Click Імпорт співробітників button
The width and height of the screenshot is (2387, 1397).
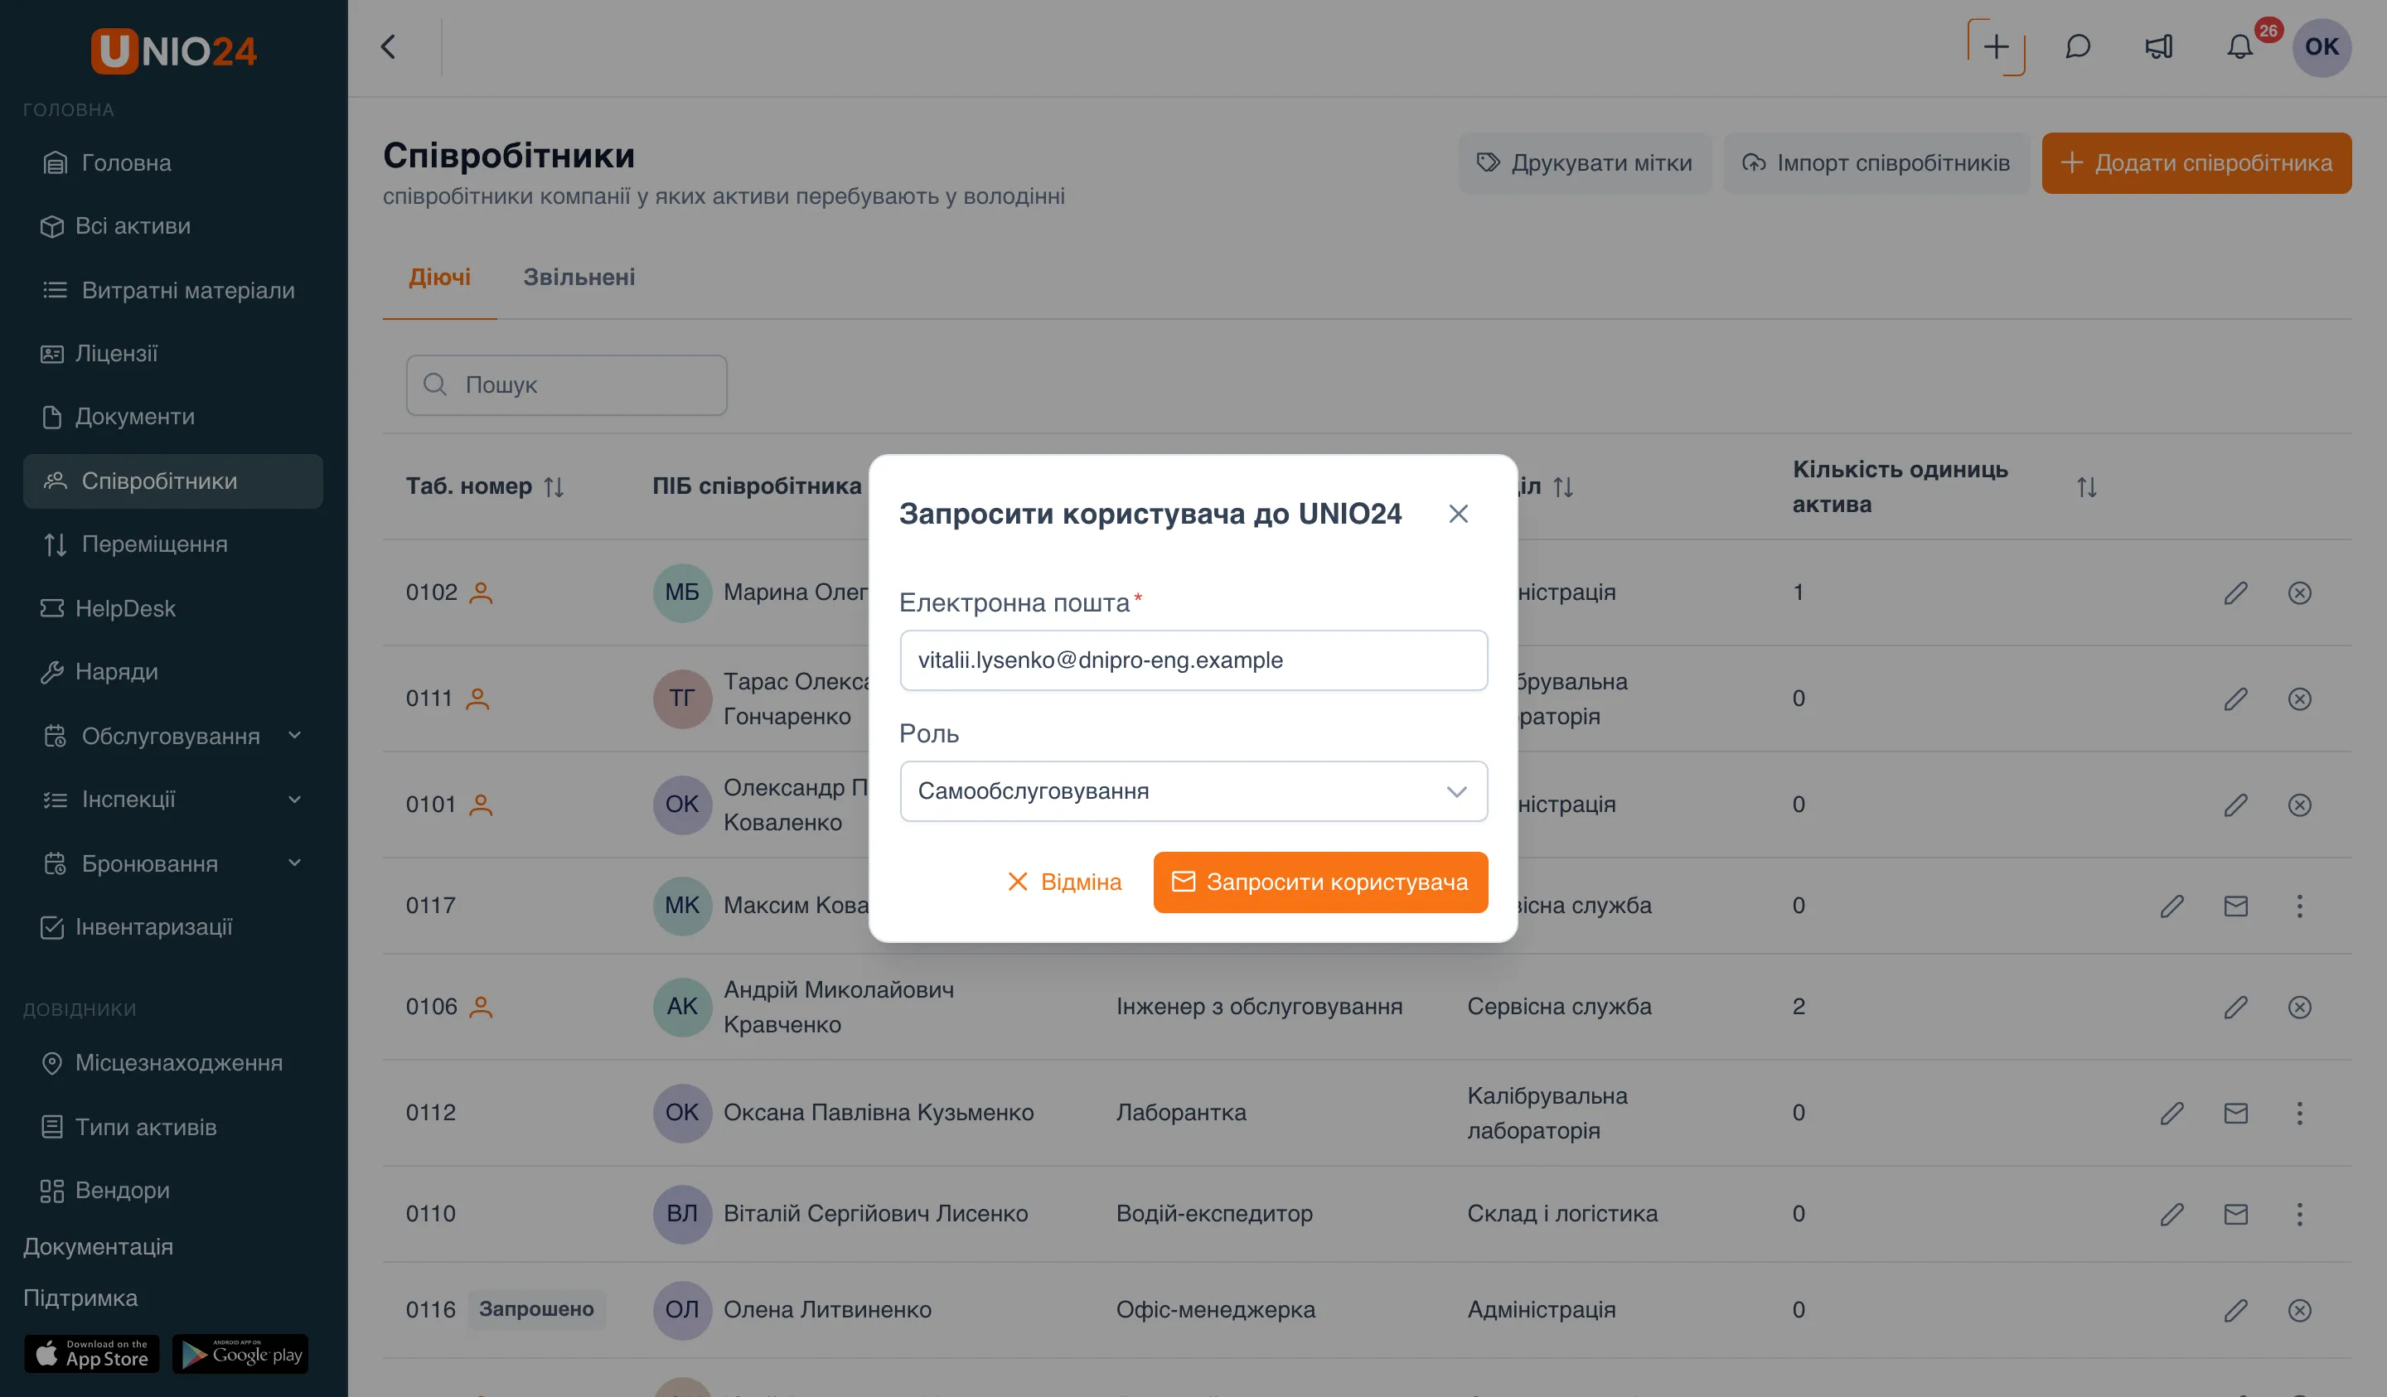pos(1876,163)
